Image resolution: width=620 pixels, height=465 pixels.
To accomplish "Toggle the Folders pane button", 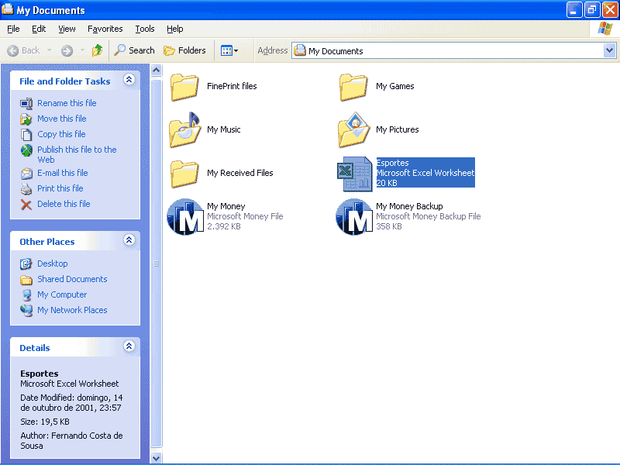I will tap(184, 50).
